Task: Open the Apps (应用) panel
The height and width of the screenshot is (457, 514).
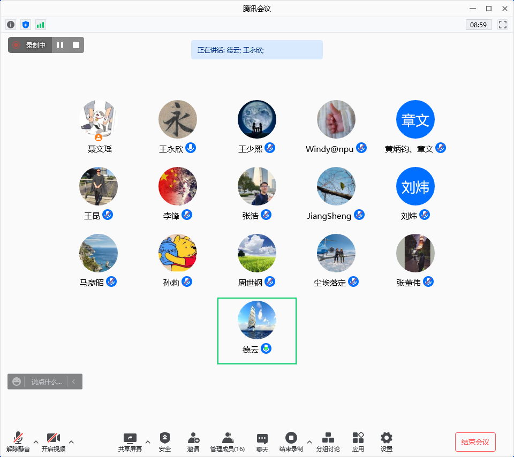Action: click(358, 442)
